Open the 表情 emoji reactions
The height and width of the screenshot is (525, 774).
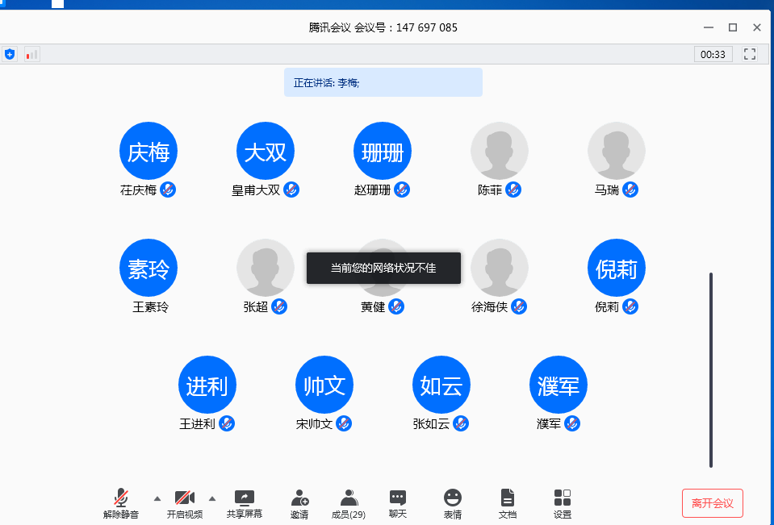[453, 503]
